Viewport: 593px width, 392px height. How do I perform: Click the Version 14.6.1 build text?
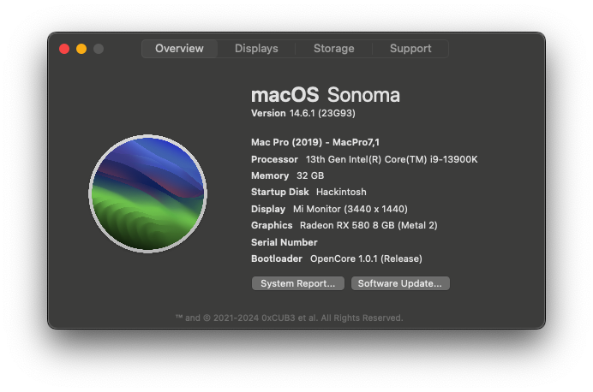pyautogui.click(x=303, y=113)
